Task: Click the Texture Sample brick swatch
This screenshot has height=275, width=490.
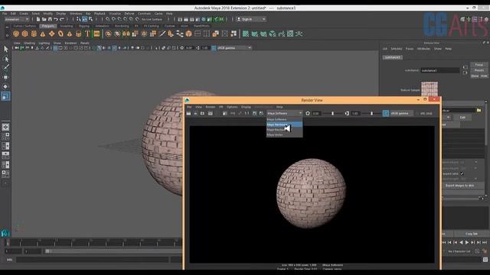Action: click(430, 89)
